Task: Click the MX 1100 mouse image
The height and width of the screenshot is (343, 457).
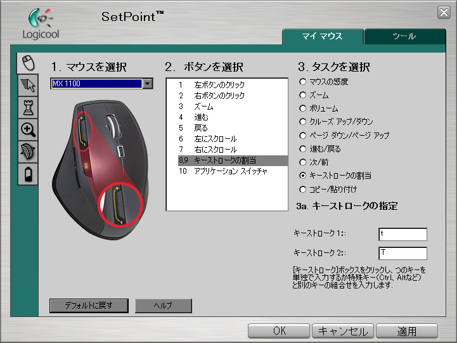Action: pos(100,170)
